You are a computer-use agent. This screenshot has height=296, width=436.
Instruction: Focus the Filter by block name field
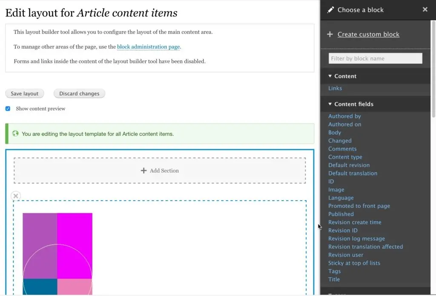[x=376, y=58]
